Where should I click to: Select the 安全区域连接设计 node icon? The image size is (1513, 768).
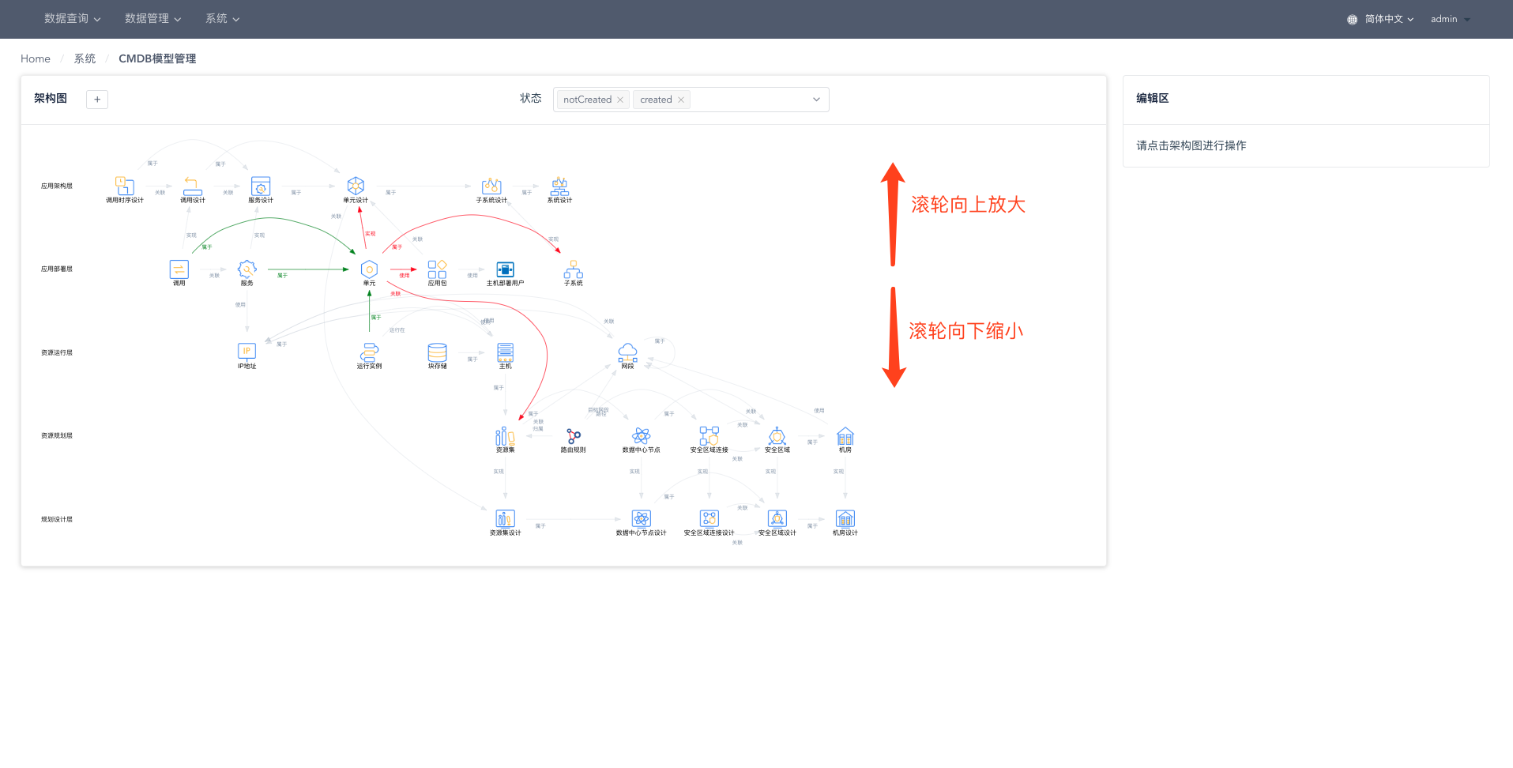coord(709,518)
